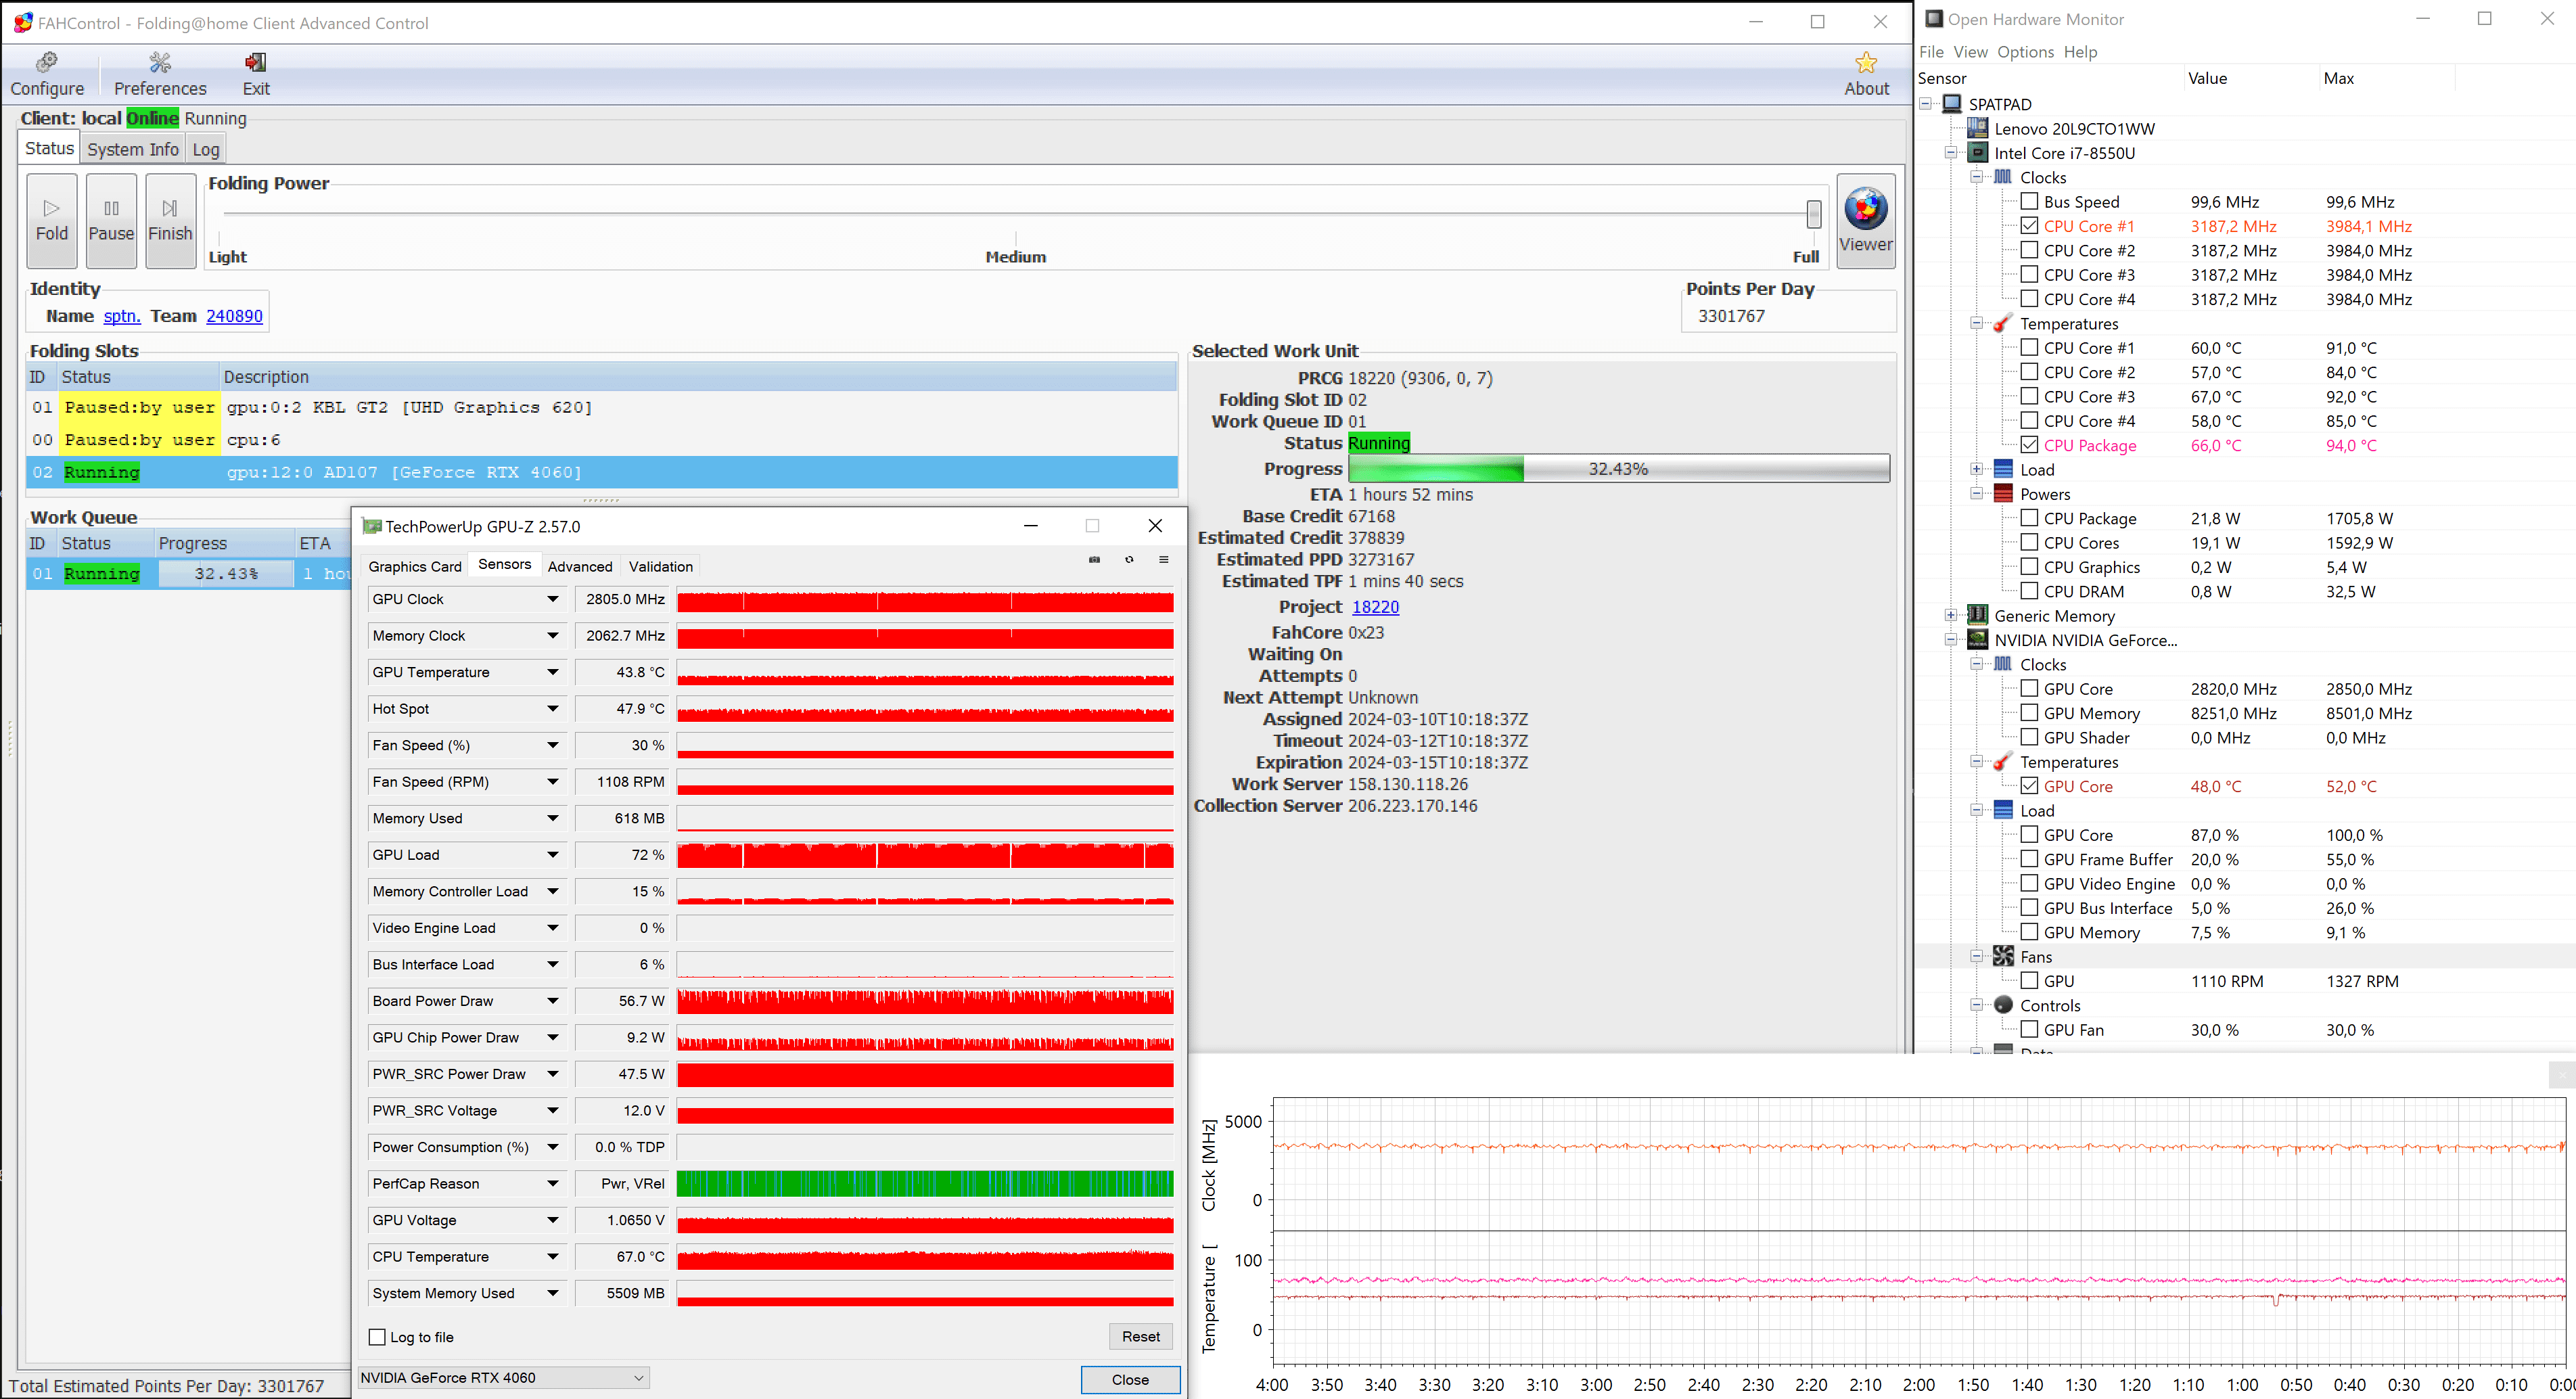Click the Fold play button
Viewport: 2576px width, 1399px height.
[x=52, y=220]
